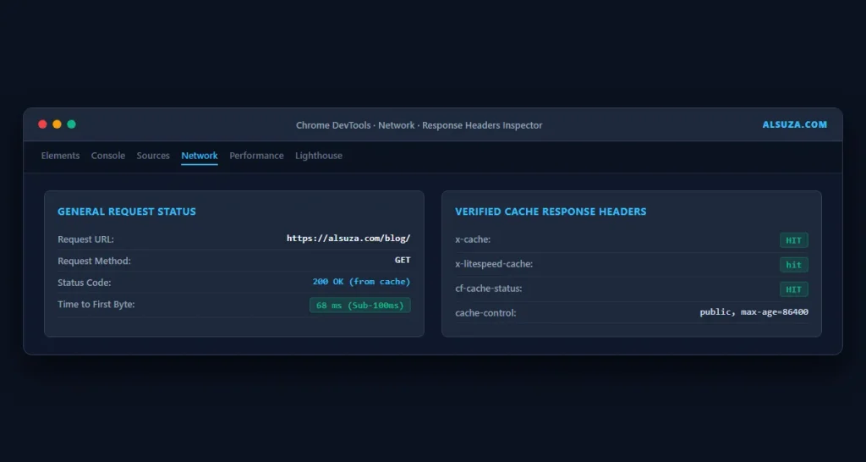This screenshot has width=866, height=462.
Task: Click the GENERAL REQUEST STATUS heading
Action: coord(127,212)
